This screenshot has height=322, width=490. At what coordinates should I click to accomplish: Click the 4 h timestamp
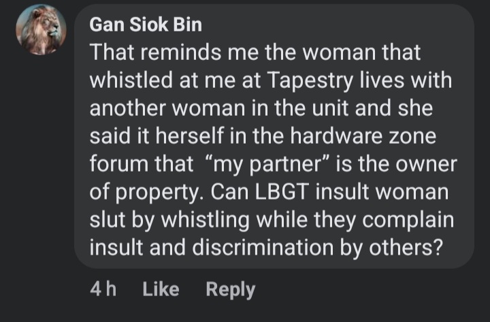tap(103, 289)
